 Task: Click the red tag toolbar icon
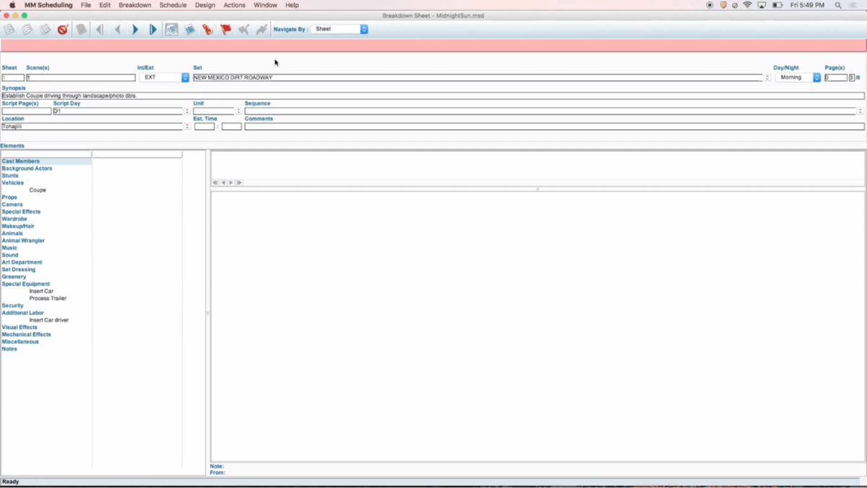coord(207,30)
